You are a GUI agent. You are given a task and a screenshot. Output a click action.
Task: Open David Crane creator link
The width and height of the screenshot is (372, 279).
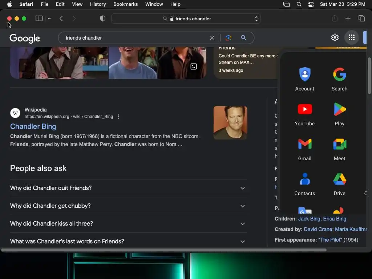click(x=318, y=229)
